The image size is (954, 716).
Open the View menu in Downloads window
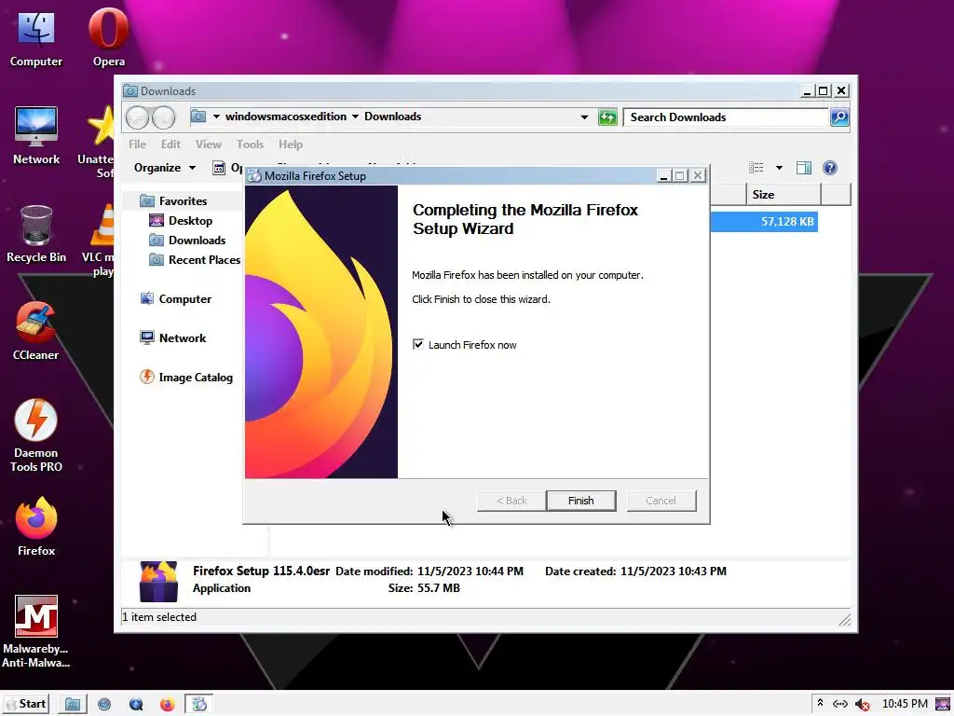pos(208,145)
